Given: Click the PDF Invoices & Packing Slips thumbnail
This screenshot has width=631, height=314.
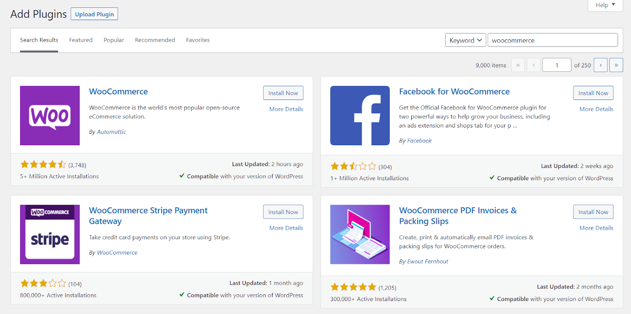Looking at the screenshot, I should (x=360, y=234).
